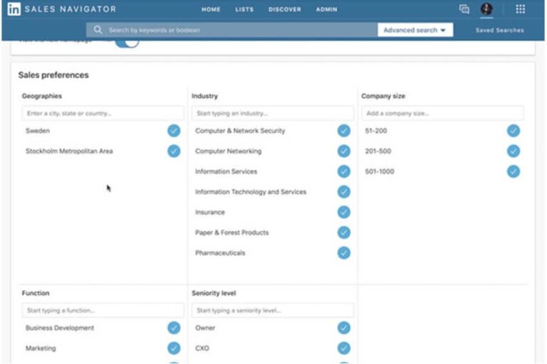
Task: Focus the keyword search field
Action: tap(231, 30)
